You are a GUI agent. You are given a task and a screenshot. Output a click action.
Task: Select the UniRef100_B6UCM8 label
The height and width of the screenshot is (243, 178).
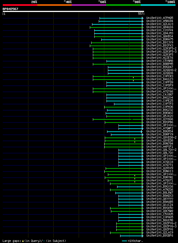[x=160, y=220]
